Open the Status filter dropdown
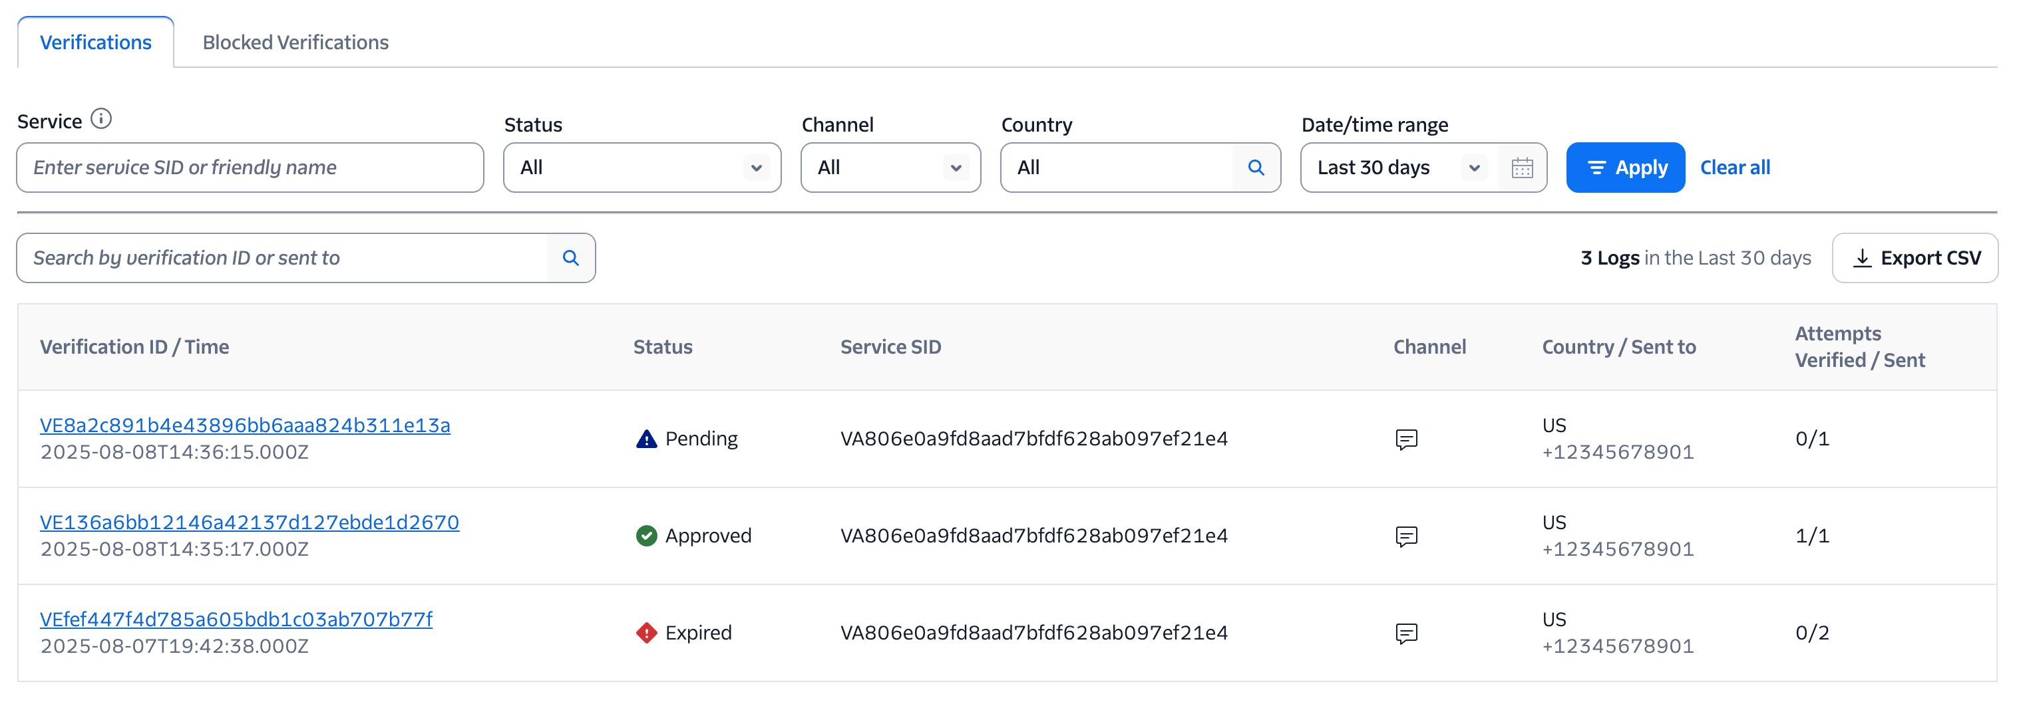The height and width of the screenshot is (704, 2021). 642,167
